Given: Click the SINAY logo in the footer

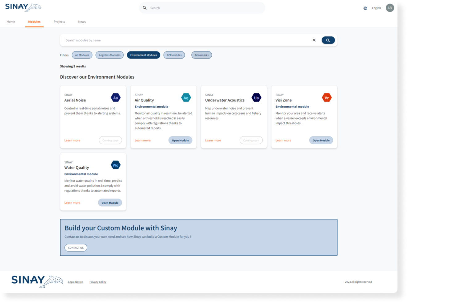Looking at the screenshot, I should tap(37, 281).
